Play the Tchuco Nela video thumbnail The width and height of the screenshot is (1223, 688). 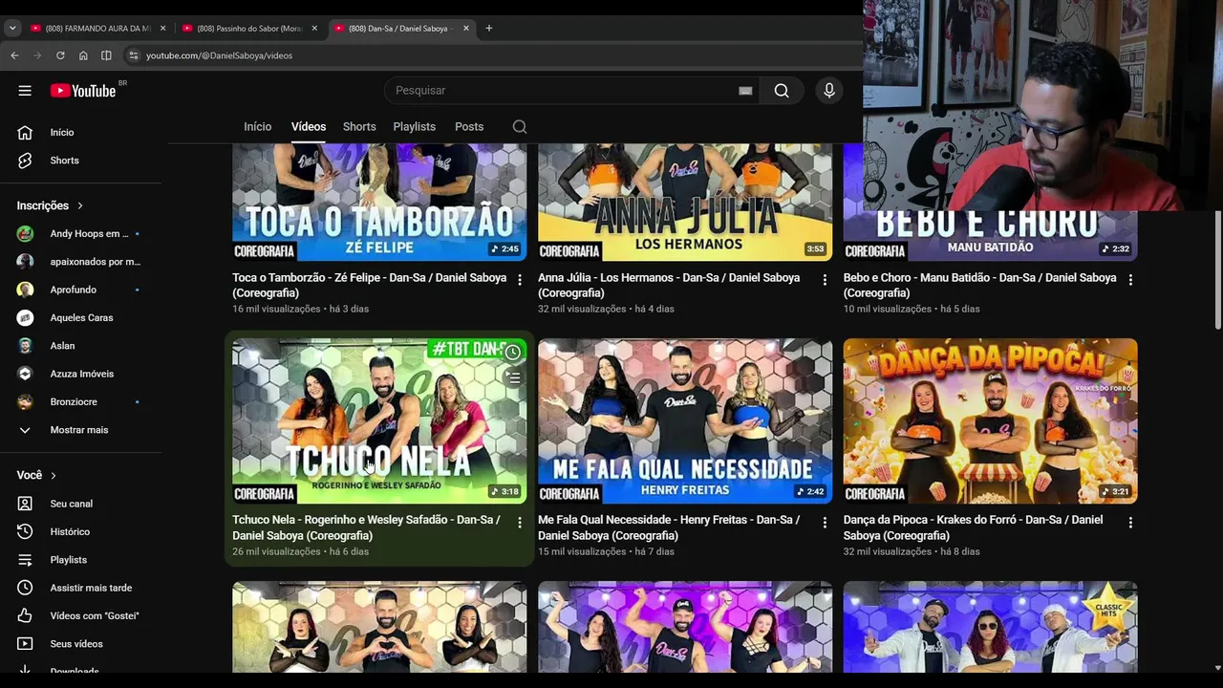379,421
